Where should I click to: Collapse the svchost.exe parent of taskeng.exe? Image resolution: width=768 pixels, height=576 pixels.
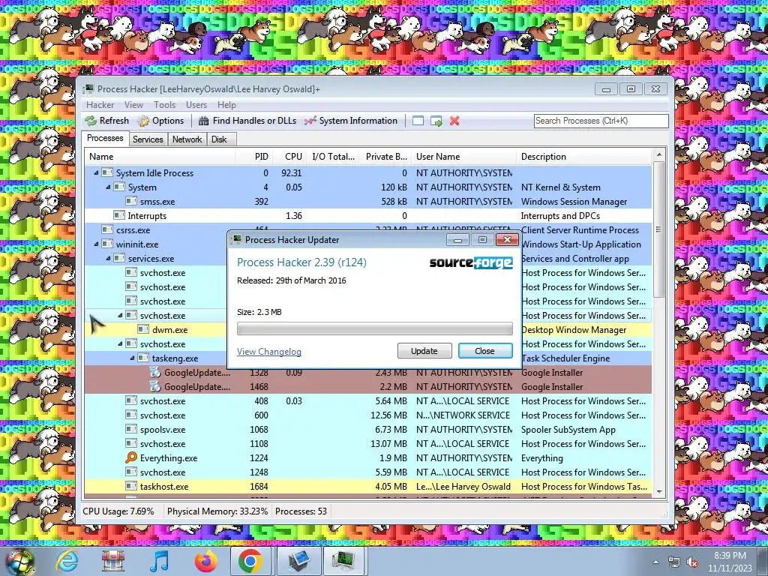pyautogui.click(x=120, y=343)
